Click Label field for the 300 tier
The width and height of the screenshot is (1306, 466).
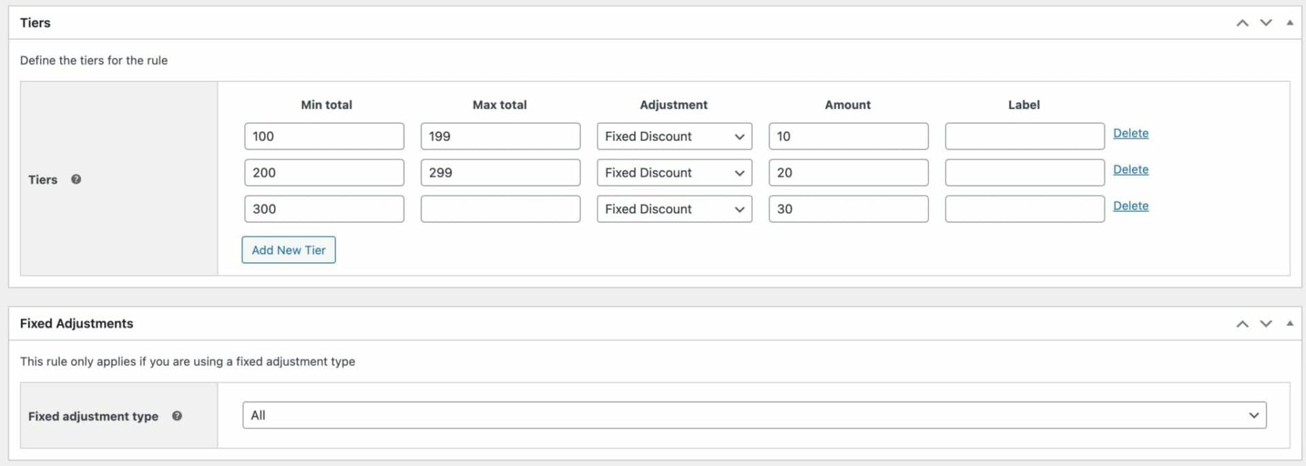tap(1024, 209)
